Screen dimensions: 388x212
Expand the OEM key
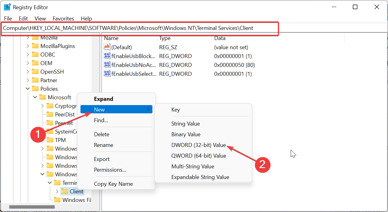point(28,63)
